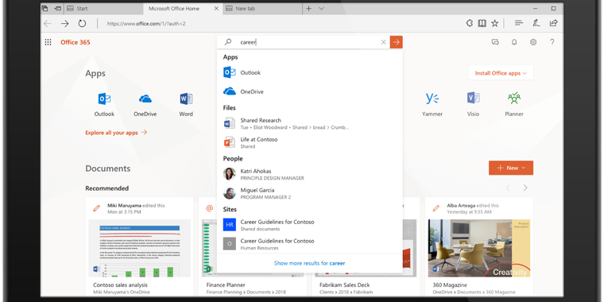This screenshot has width=604, height=302.
Task: Open Career Guidelines site under Shared documents
Action: pos(310,225)
